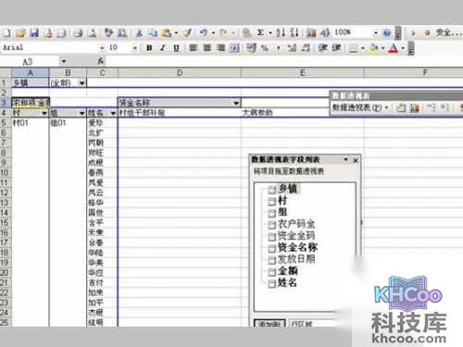Align cell text left
This screenshot has width=463, height=347.
[x=194, y=48]
